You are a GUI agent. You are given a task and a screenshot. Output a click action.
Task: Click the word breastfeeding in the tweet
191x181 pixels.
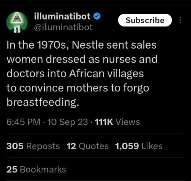click(x=43, y=102)
